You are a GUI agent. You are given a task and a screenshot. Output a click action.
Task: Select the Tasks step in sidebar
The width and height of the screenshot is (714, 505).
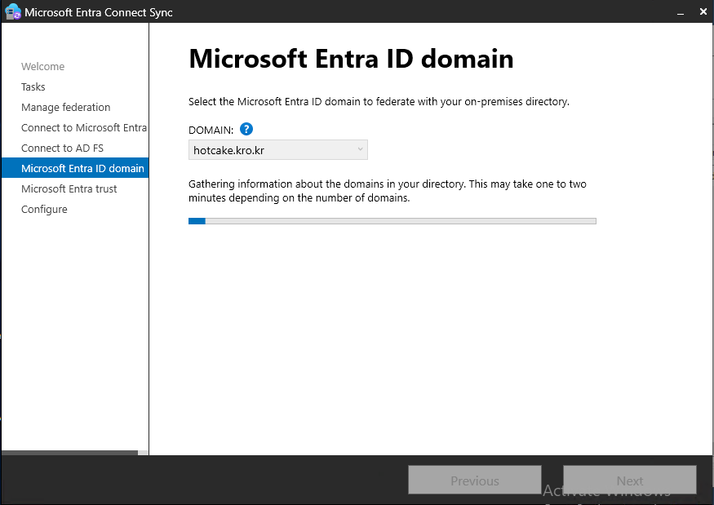33,87
